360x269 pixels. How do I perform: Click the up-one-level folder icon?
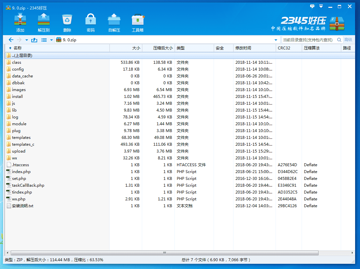(x=34, y=40)
